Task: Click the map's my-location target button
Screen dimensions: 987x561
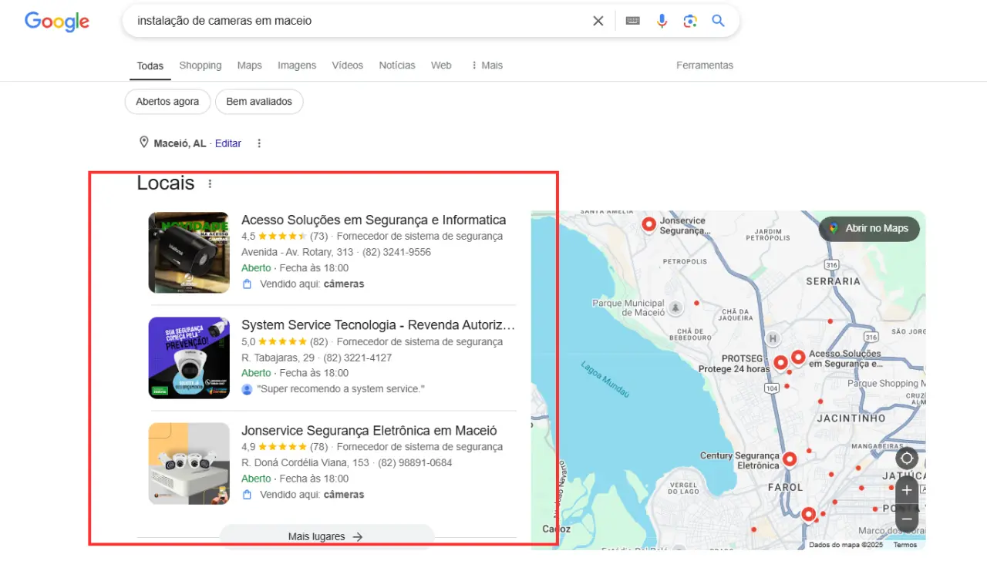Action: point(907,459)
